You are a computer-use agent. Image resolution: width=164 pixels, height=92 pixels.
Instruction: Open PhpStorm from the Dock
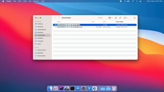61,88
